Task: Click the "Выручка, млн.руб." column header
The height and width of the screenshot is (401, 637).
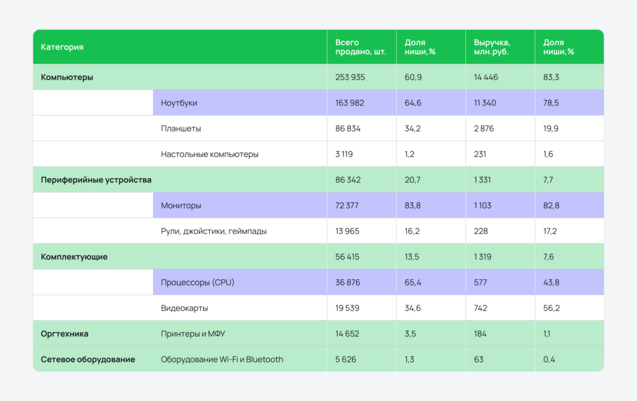Action: 491,47
